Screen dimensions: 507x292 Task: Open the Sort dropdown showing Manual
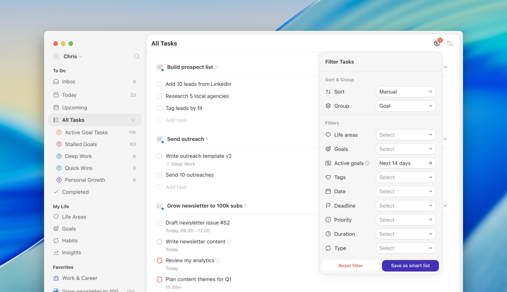pyautogui.click(x=406, y=92)
